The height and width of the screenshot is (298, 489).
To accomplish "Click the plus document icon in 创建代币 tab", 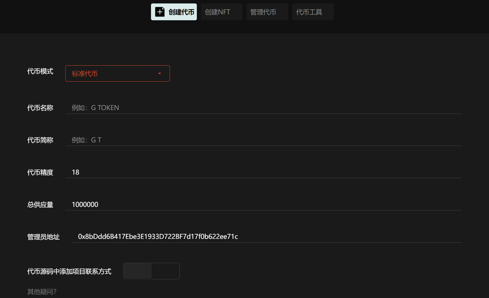I will point(160,12).
